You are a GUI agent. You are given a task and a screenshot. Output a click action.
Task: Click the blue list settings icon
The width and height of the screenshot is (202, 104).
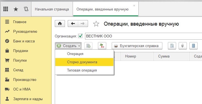click(193, 46)
